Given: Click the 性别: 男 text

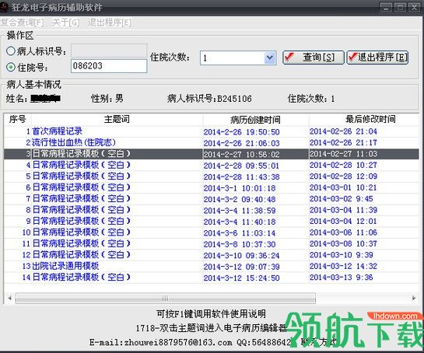Looking at the screenshot, I should 107,99.
